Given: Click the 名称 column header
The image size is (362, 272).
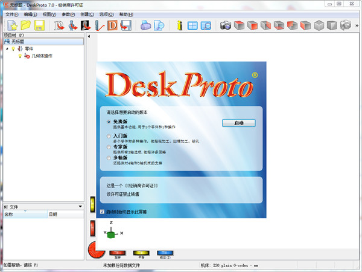Looking at the screenshot, I should pyautogui.click(x=25, y=215).
